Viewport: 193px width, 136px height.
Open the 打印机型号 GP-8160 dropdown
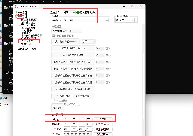click(125, 20)
